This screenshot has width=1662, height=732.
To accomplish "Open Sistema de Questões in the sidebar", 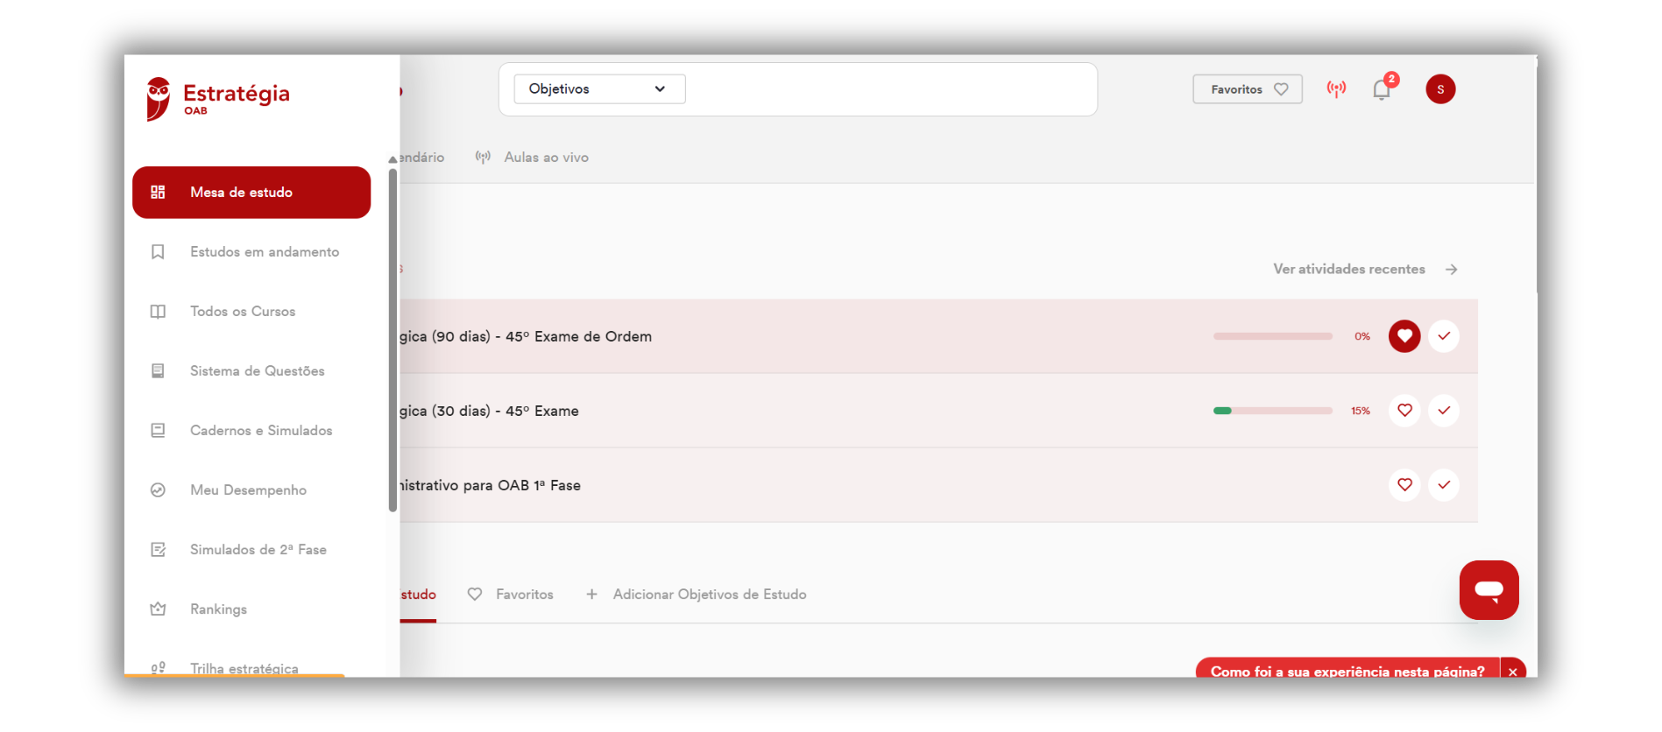I will [x=257, y=371].
